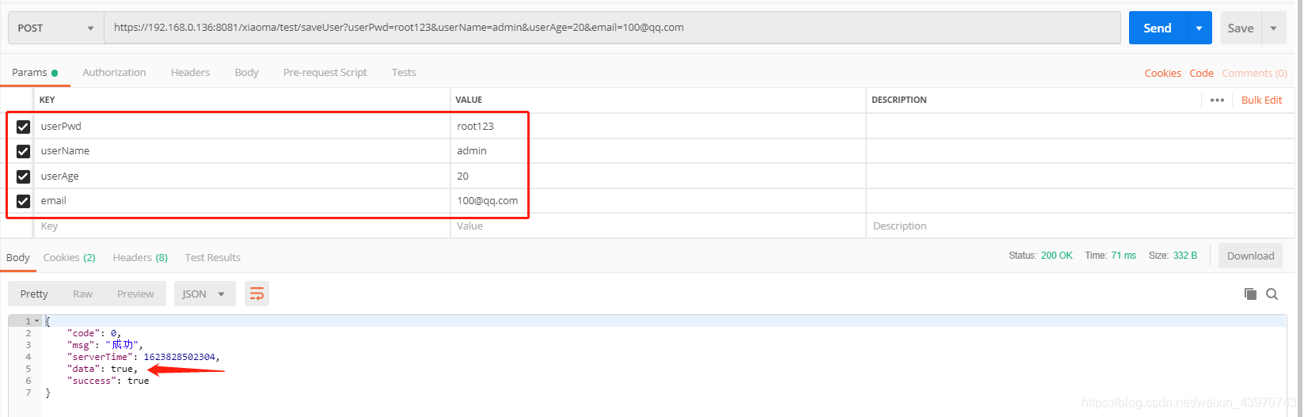Click the serverTime value 1623828502304
This screenshot has height=417, width=1304.
point(180,357)
